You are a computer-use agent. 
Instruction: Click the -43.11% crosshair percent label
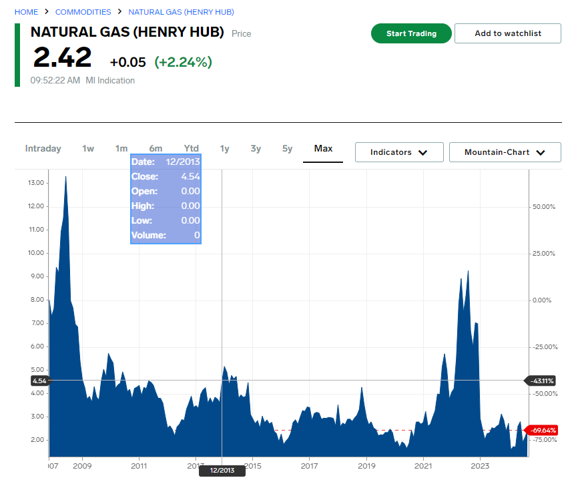tap(542, 381)
